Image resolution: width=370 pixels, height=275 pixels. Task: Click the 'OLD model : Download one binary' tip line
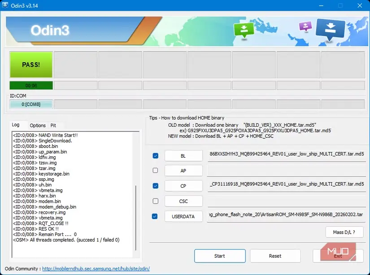tap(242, 125)
